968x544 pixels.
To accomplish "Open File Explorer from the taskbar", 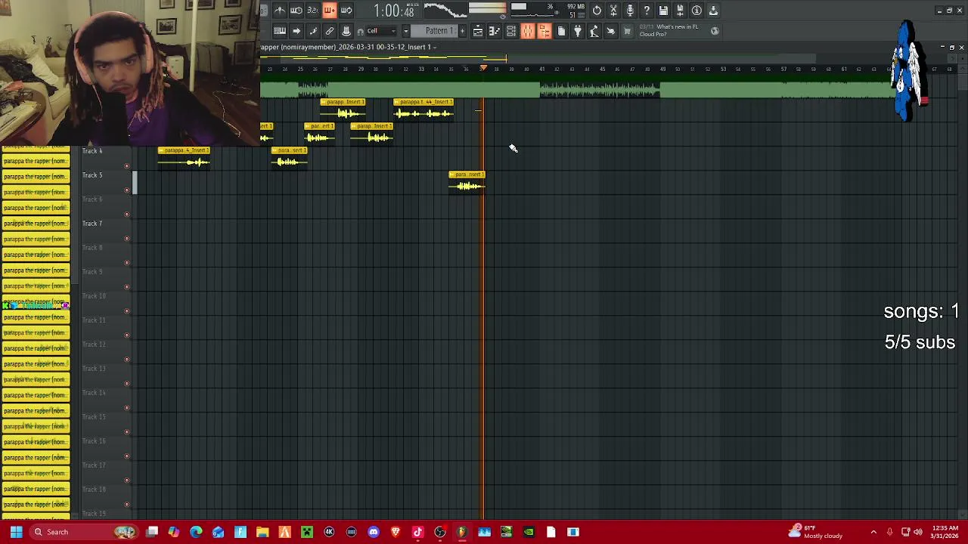I will [x=262, y=532].
